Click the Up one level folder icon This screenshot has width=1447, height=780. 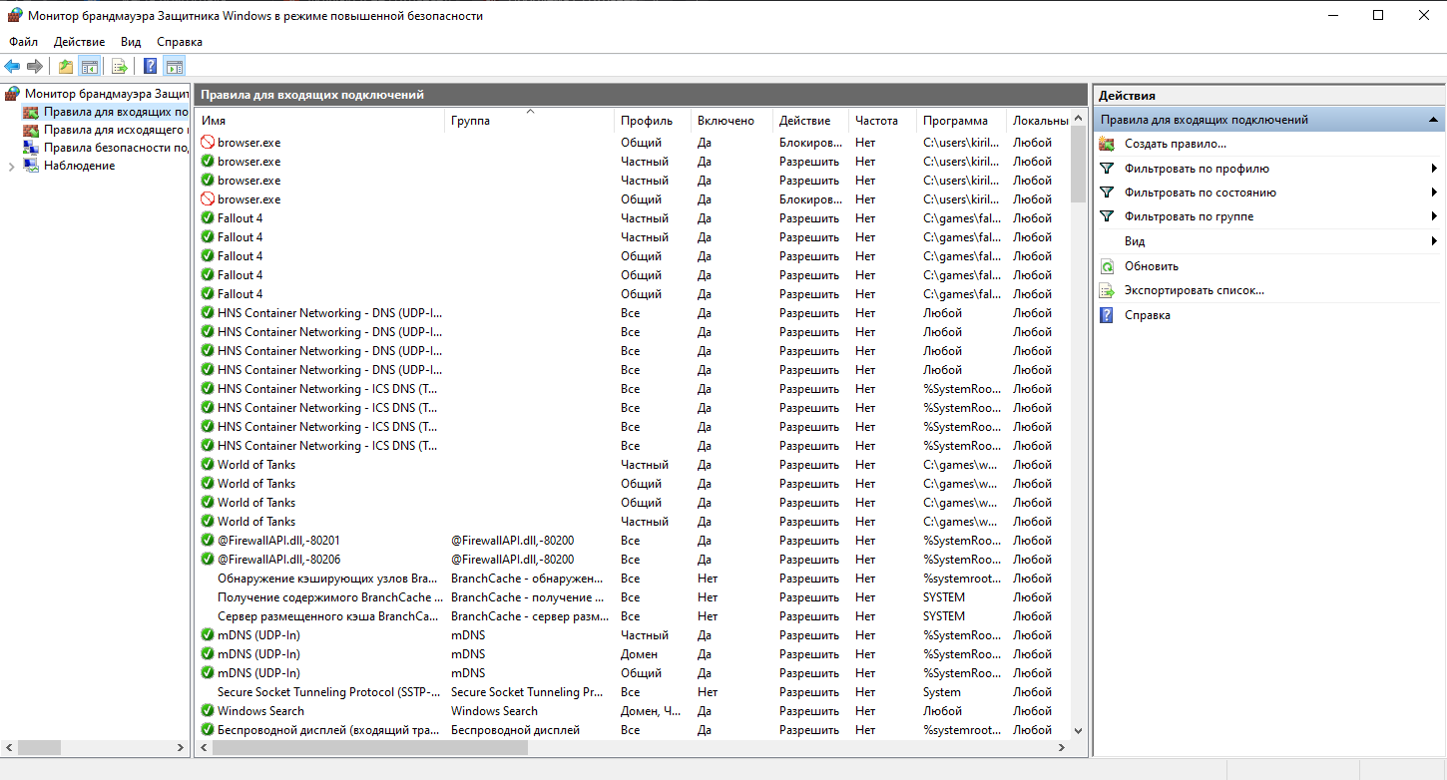click(x=66, y=67)
